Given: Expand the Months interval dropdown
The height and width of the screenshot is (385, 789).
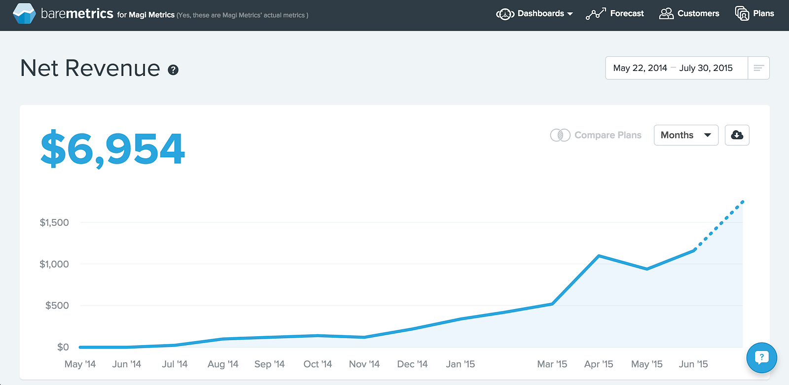Looking at the screenshot, I should click(x=685, y=135).
